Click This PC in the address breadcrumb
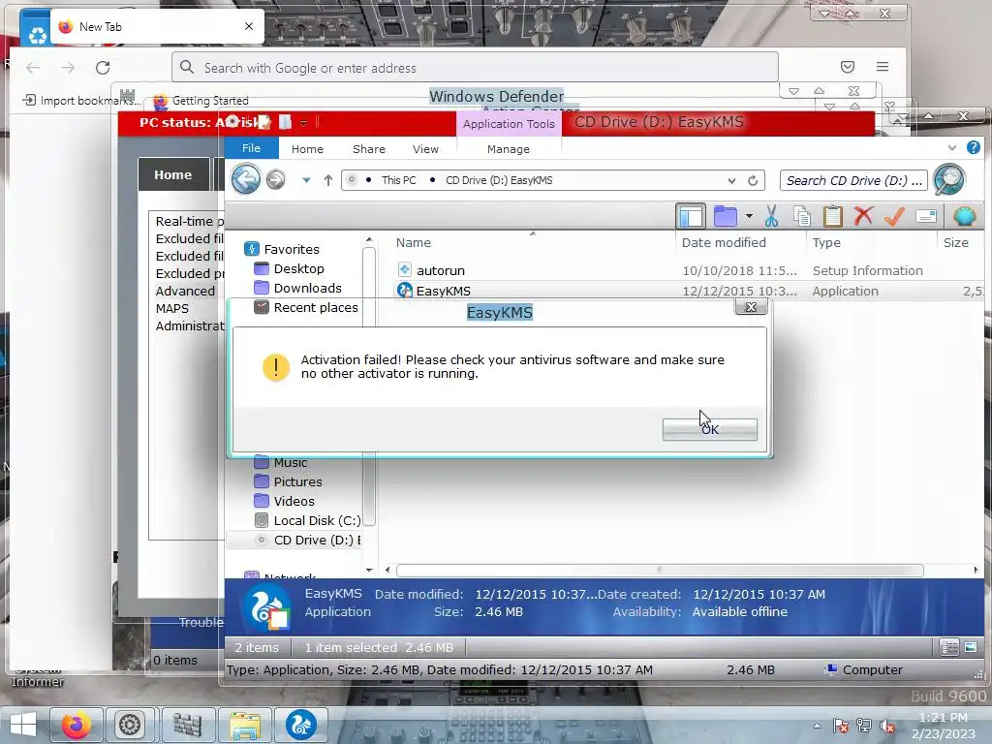 point(398,180)
